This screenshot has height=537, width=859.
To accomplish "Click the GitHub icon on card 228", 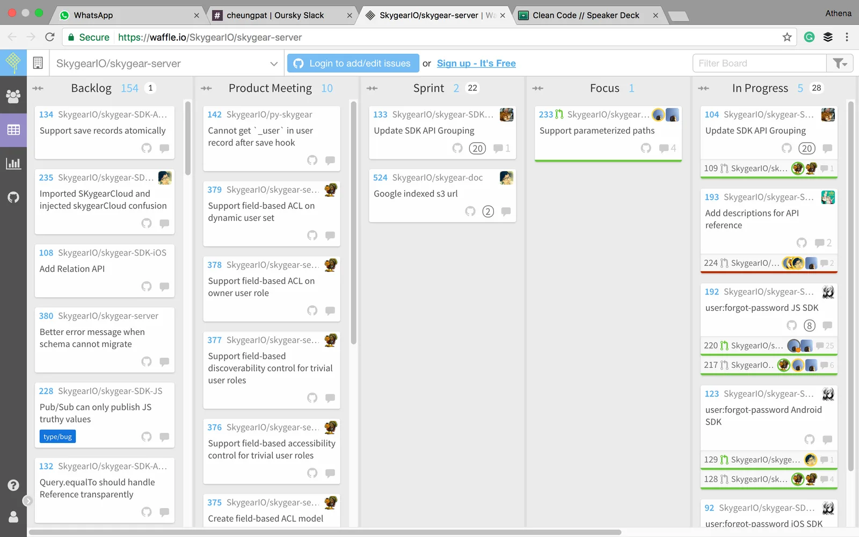I will click(x=147, y=437).
